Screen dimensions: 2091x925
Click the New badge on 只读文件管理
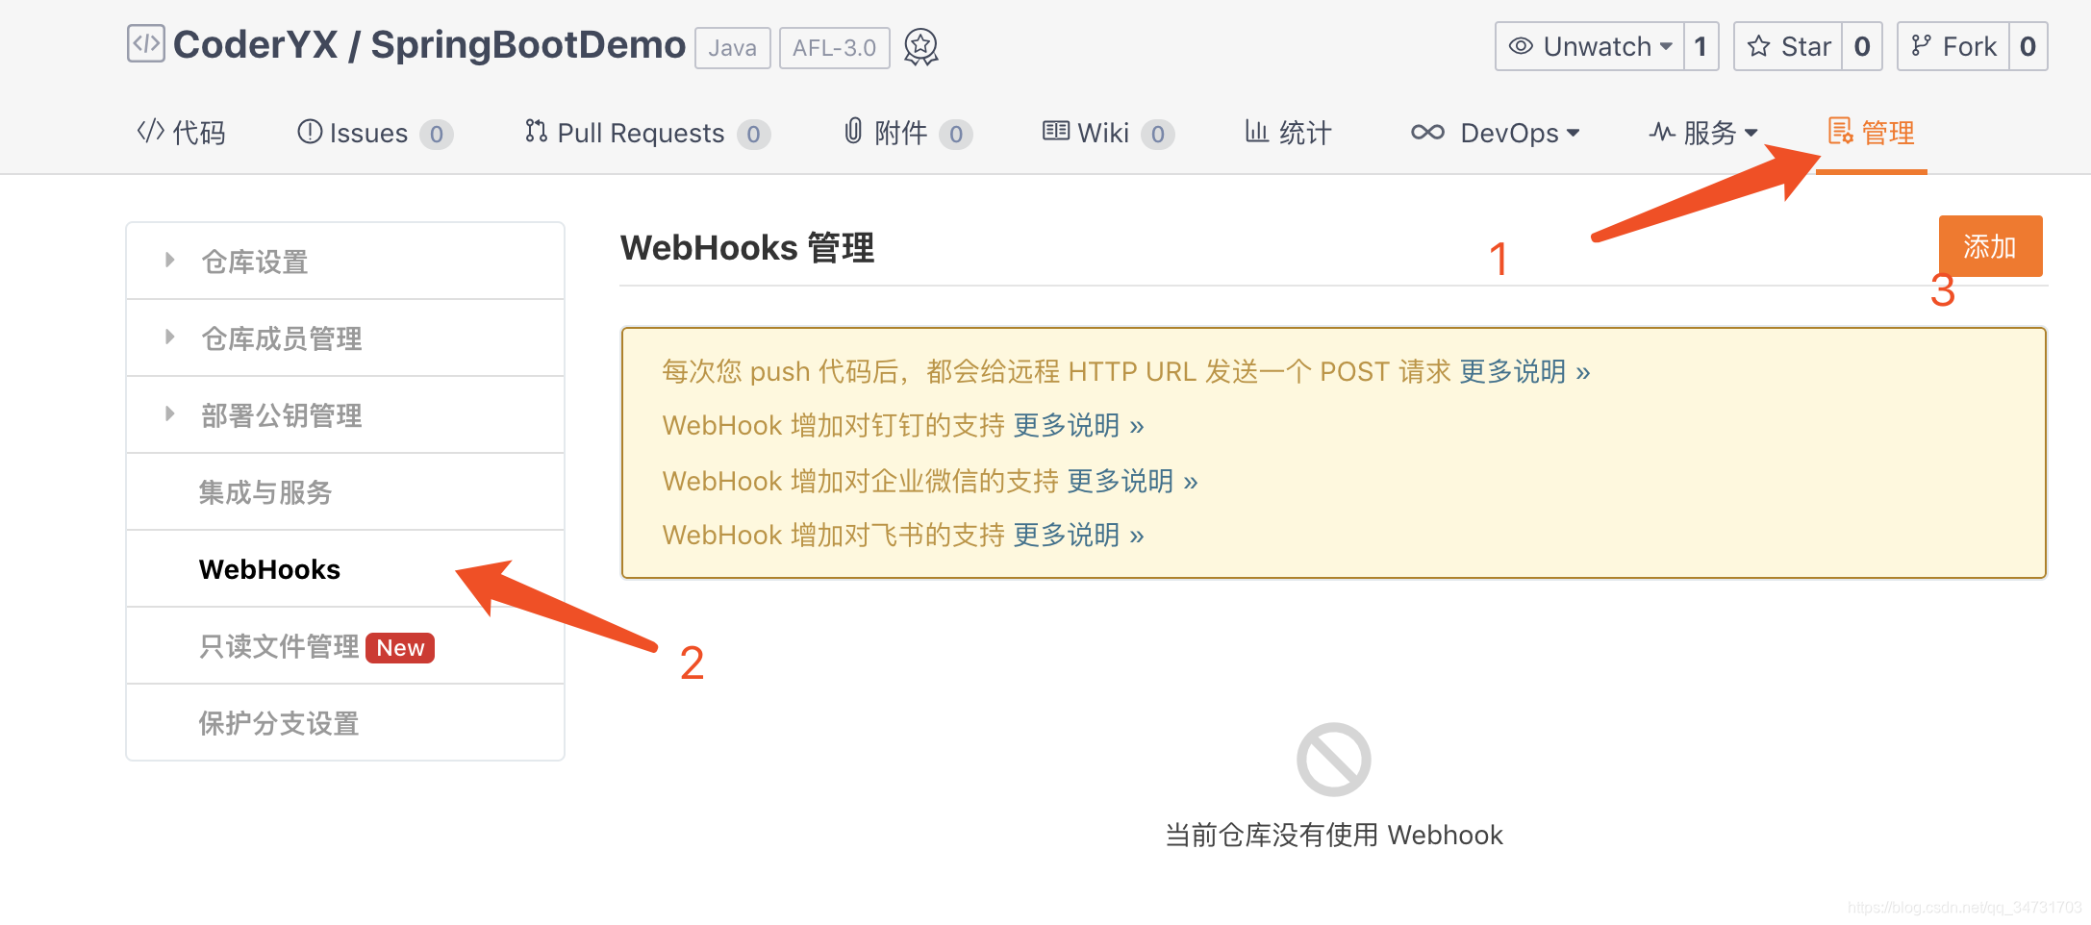400,647
